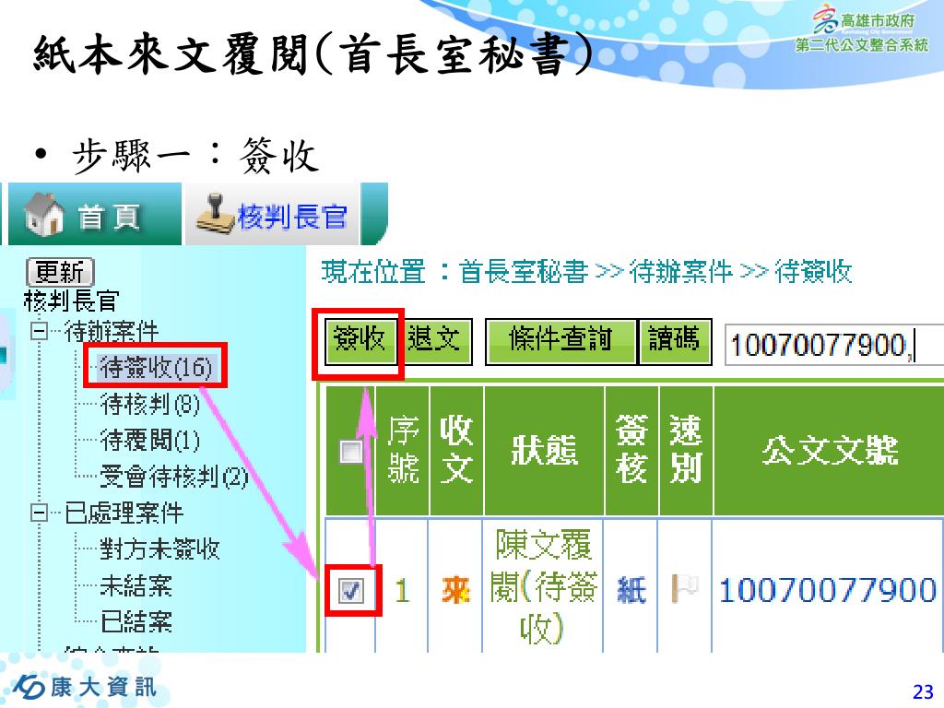Click the 已處理案件 folder label
The height and width of the screenshot is (708, 944).
point(124,513)
